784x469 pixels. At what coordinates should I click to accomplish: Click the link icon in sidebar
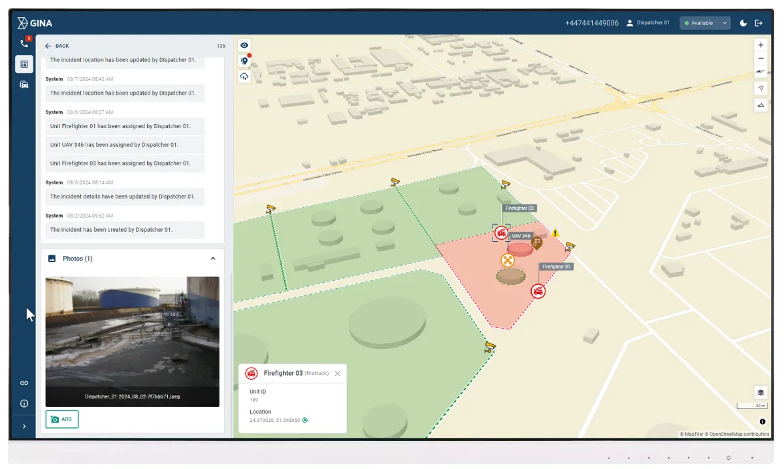pos(24,383)
